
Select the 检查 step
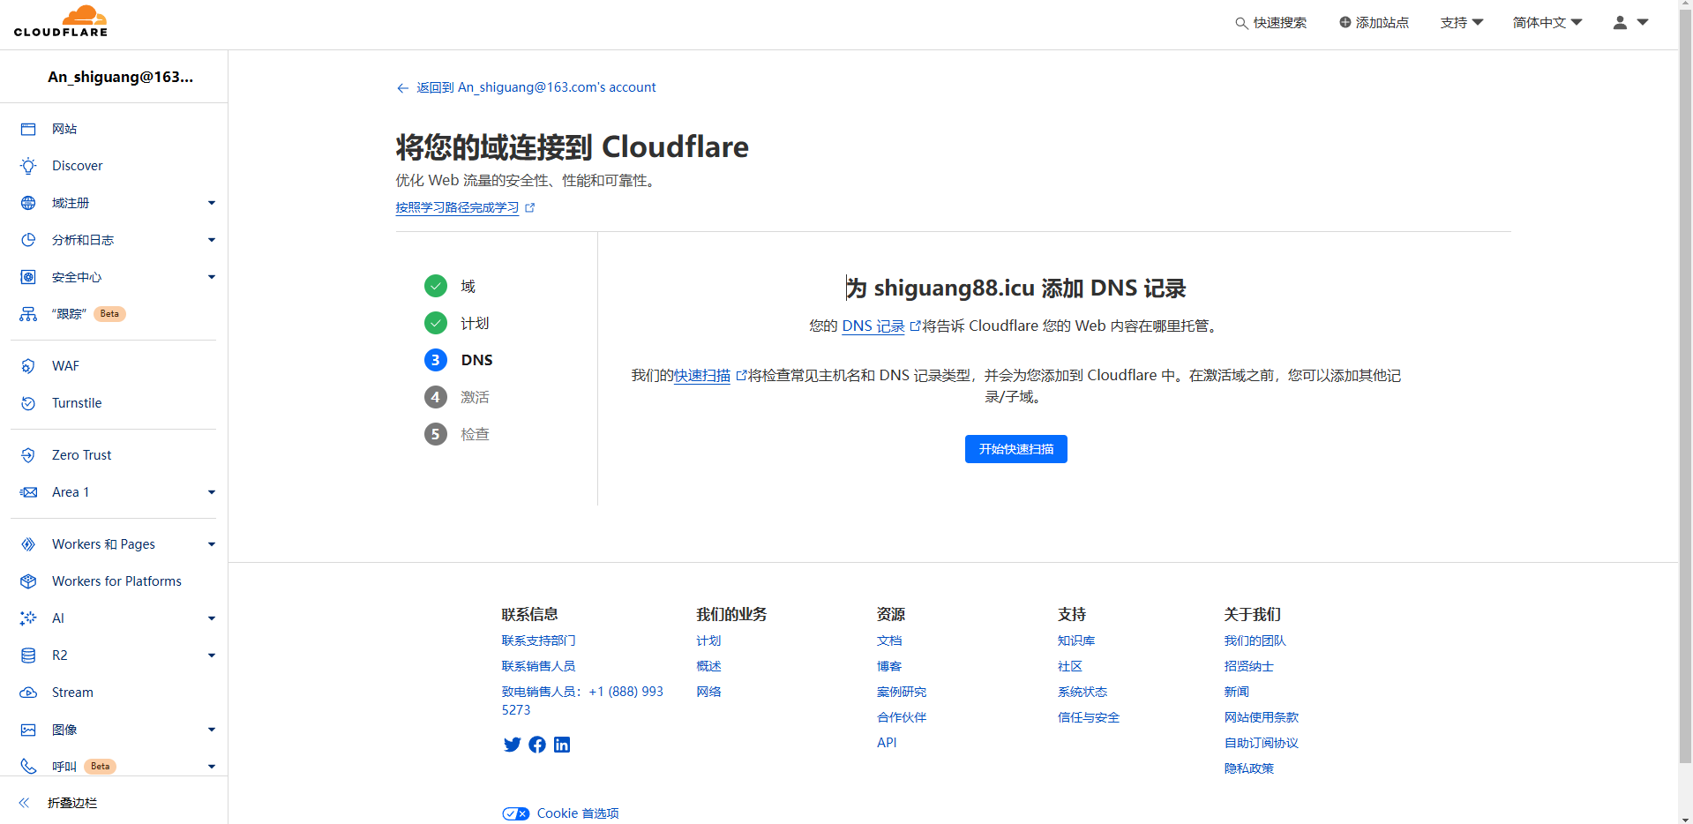tap(457, 434)
